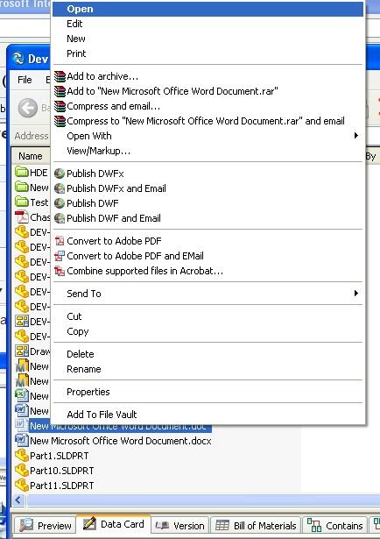Click Combine supported files in Acrobat icon
380x539 pixels.
tap(60, 271)
